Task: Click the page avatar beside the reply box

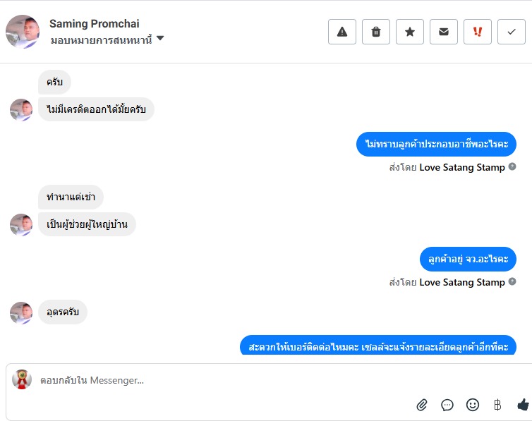Action: pos(22,379)
